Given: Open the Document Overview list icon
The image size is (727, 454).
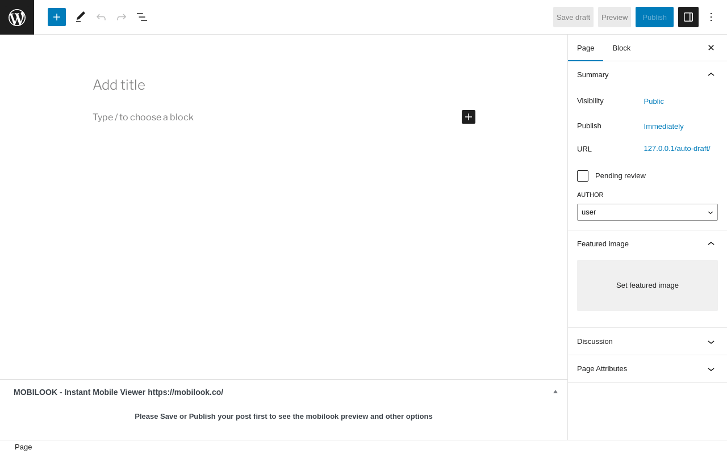Looking at the screenshot, I should coord(142,17).
